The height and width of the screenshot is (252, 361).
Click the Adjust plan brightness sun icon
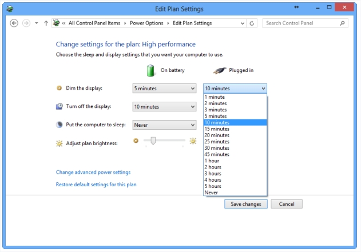coord(59,143)
